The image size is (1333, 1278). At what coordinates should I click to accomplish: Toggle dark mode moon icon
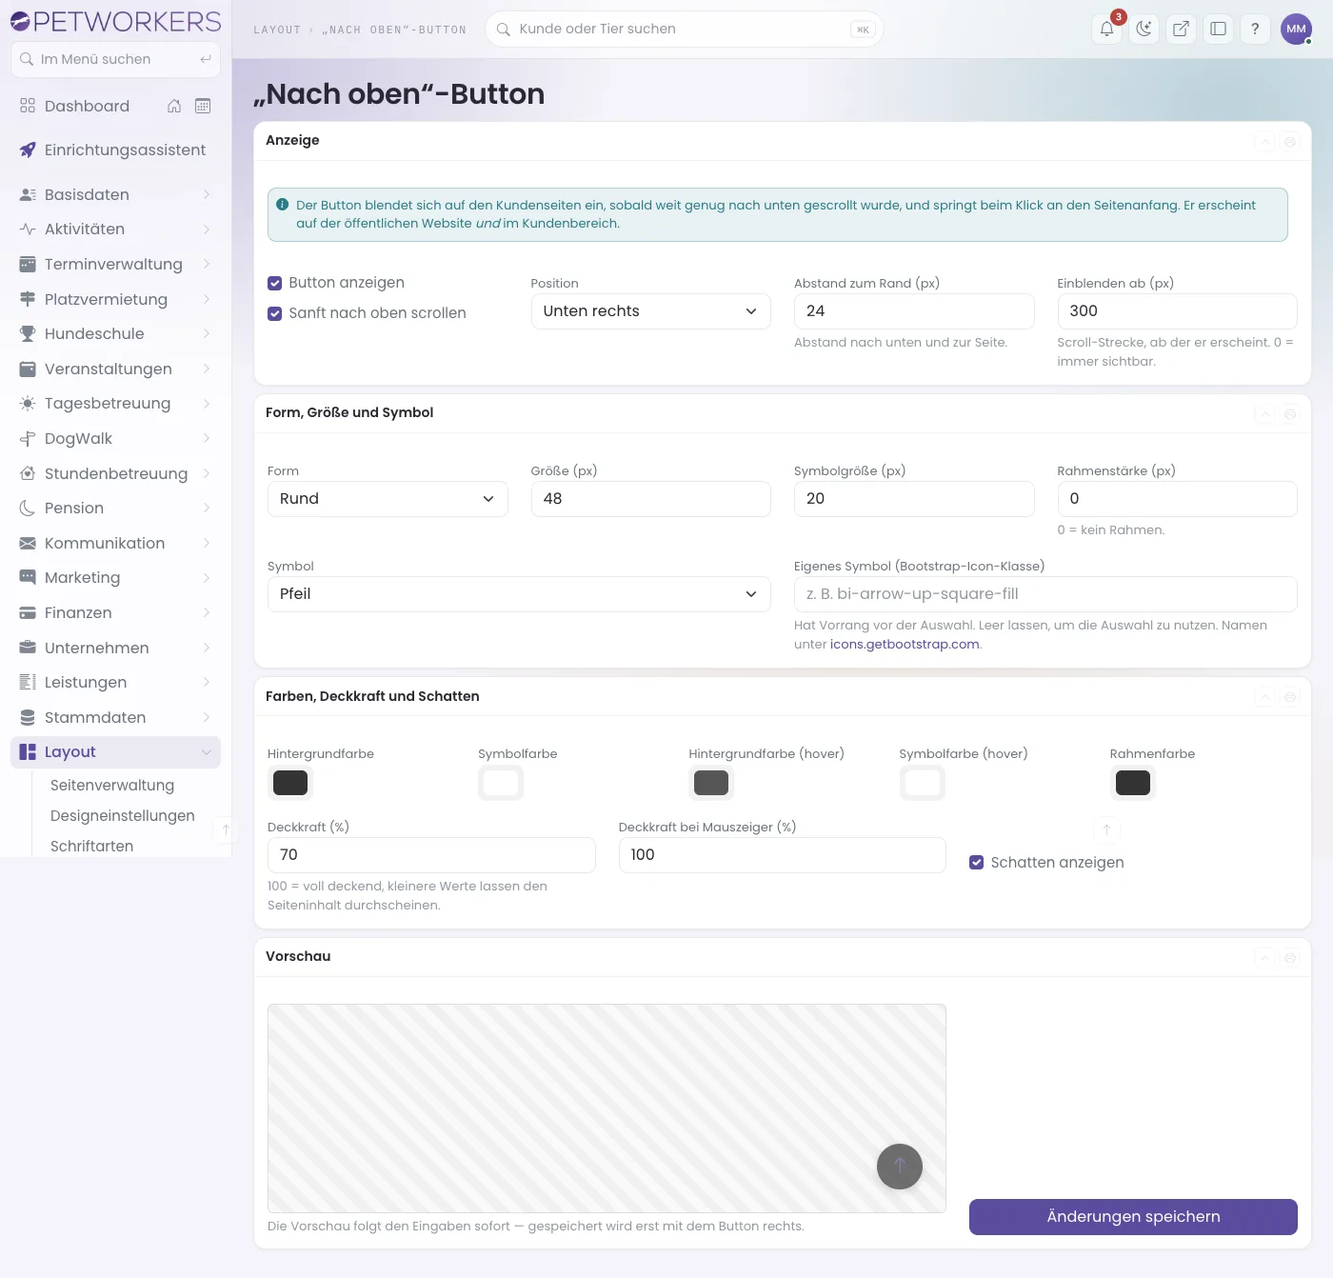(x=1144, y=29)
